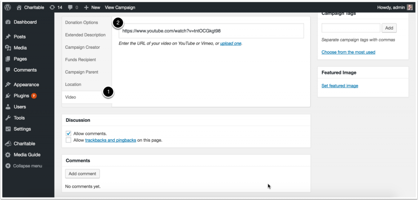
Task: Click the Comments bubble icon in sidebar
Action: pyautogui.click(x=8, y=70)
